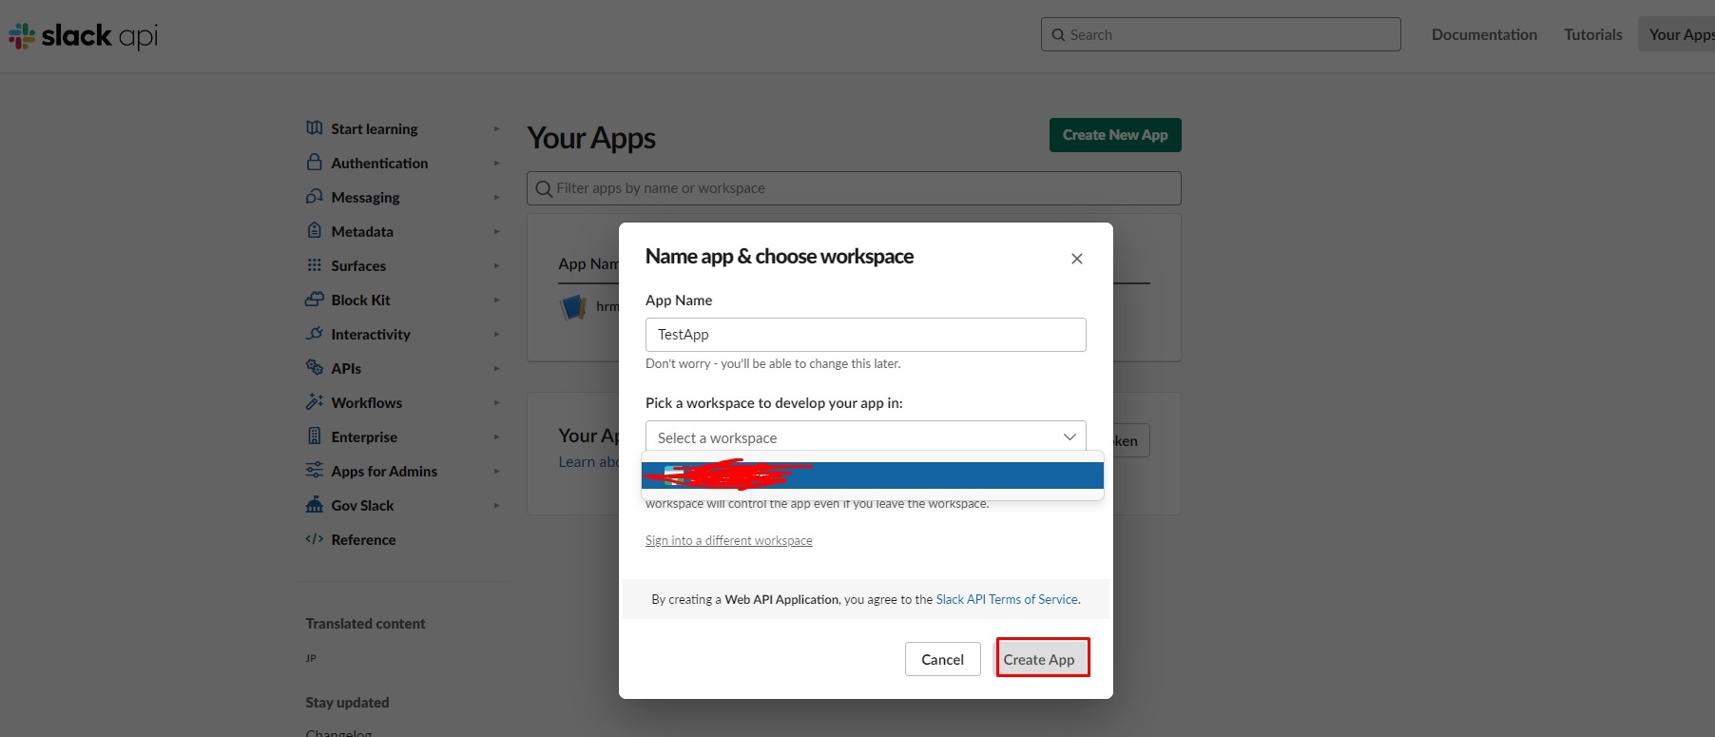The image size is (1715, 737).
Task: Click the Translated content heading
Action: point(365,624)
